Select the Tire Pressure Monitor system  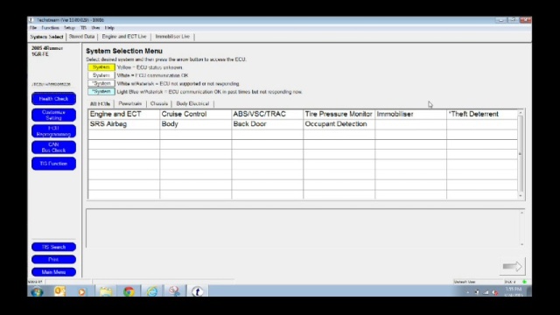pyautogui.click(x=339, y=115)
